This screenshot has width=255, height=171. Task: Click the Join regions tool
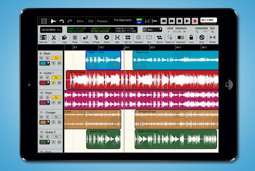click(x=149, y=39)
